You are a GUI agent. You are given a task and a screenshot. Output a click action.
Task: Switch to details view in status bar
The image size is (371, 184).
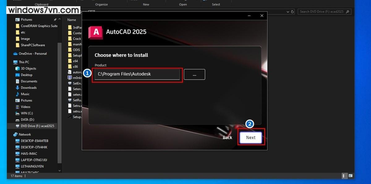click(344, 176)
